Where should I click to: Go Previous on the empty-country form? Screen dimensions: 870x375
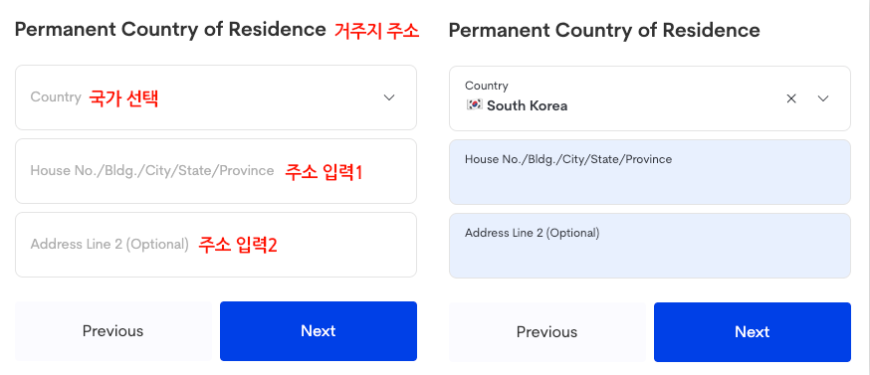click(x=113, y=331)
